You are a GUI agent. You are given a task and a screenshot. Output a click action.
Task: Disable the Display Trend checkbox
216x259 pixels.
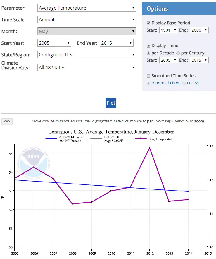pos(149,46)
